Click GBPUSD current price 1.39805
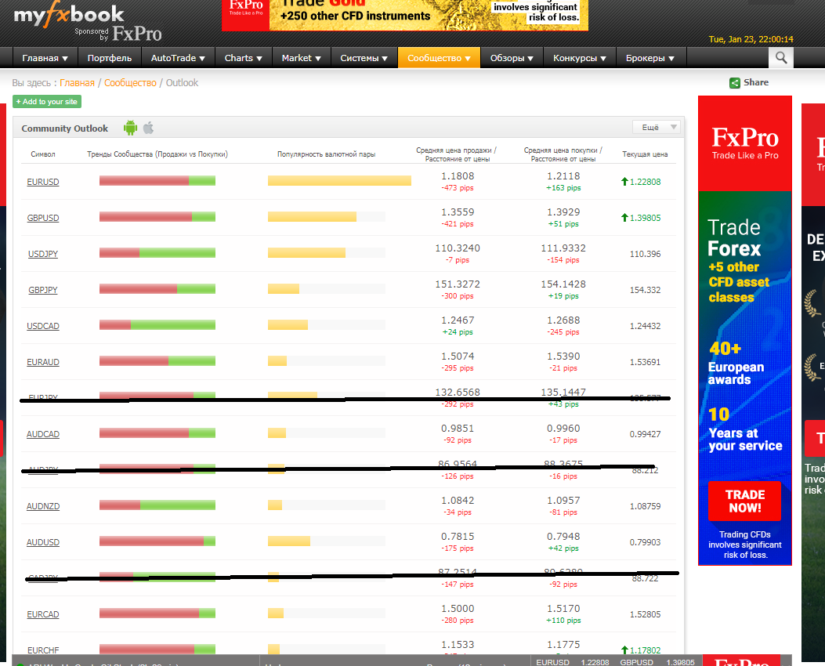The height and width of the screenshot is (666, 825). (645, 218)
